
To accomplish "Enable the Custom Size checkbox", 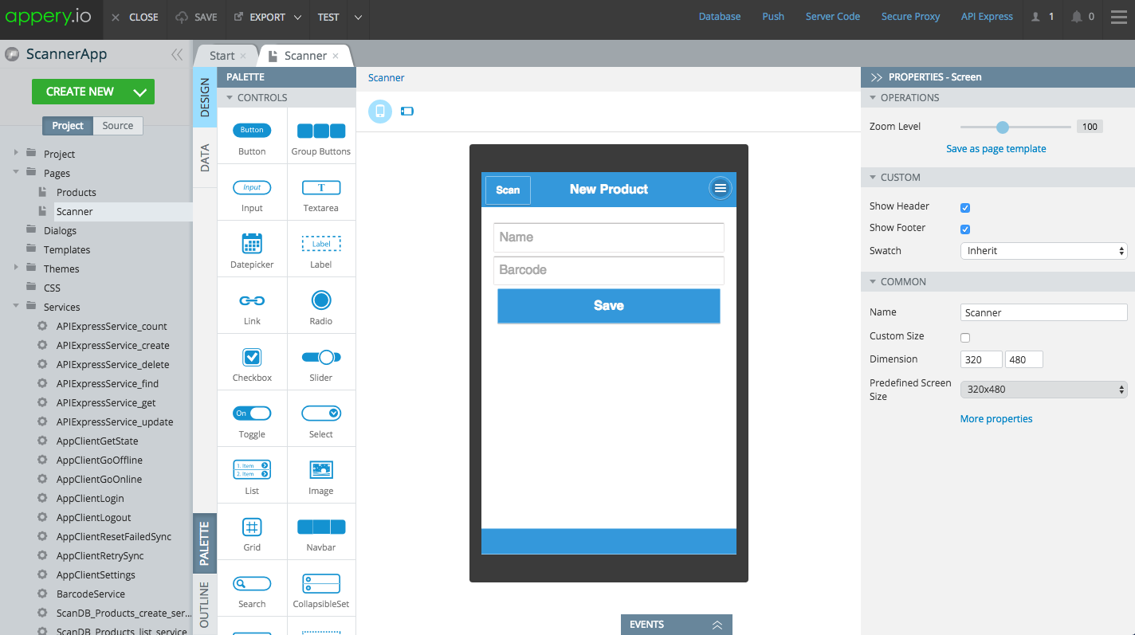I will (x=965, y=337).
